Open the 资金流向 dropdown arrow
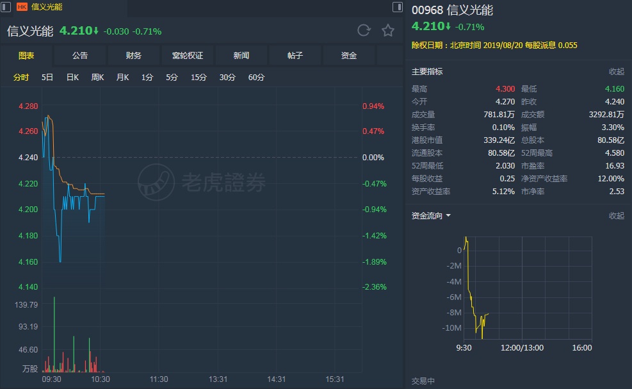This screenshot has height=389, width=632. tap(448, 216)
